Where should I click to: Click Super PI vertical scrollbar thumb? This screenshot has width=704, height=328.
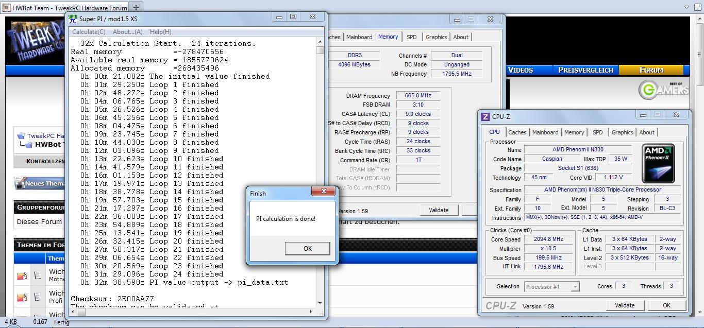[320, 50]
